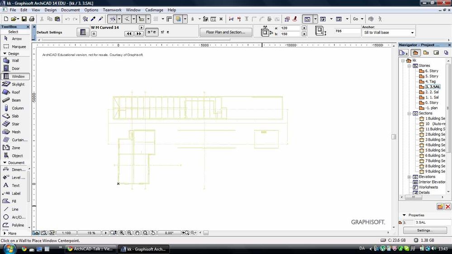Open the Options menu
Image resolution: width=452 pixels, height=254 pixels.
(91, 10)
